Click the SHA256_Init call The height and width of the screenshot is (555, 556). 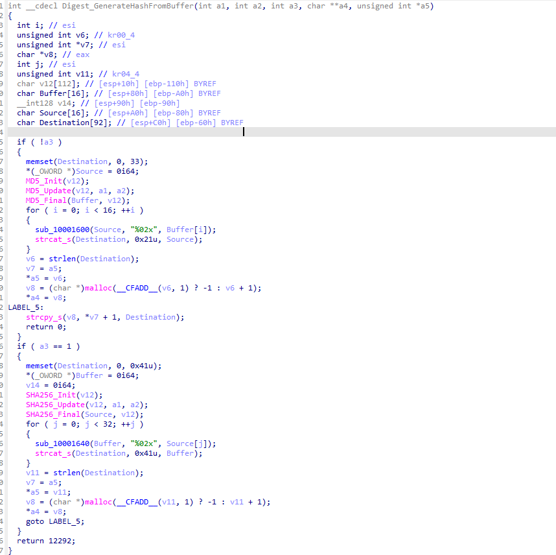[x=51, y=395]
